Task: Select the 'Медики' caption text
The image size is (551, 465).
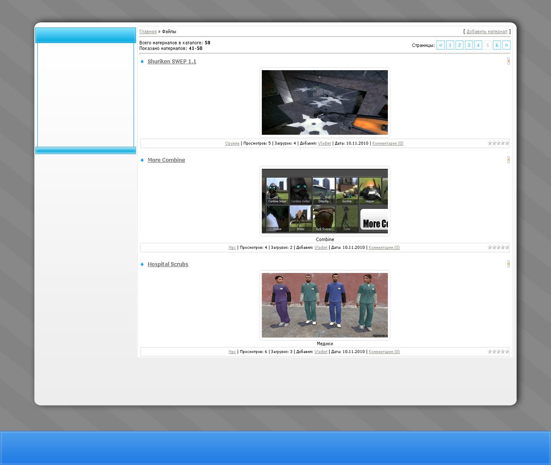Action: click(325, 344)
